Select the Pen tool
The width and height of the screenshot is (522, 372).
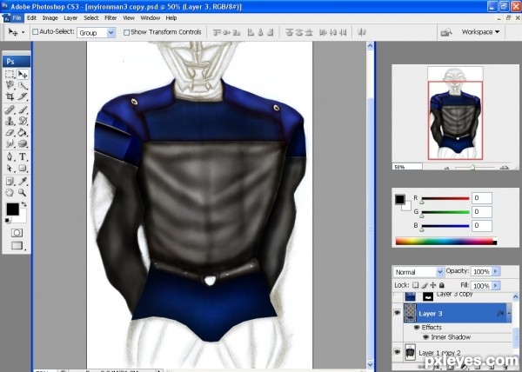click(10, 156)
